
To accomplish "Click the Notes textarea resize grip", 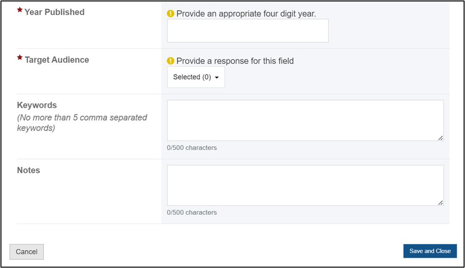I will 440,203.
